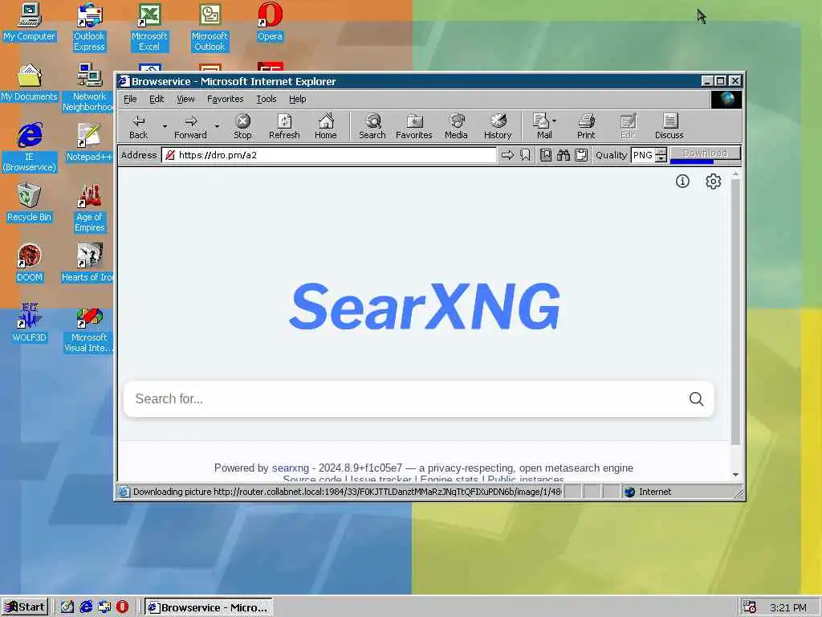This screenshot has width=822, height=617.
Task: Select the Age of Empires desktop icon
Action: (90, 208)
